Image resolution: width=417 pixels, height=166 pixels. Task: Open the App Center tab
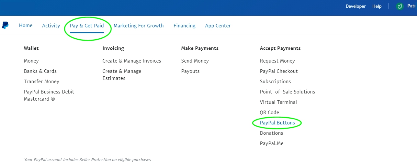point(218,25)
